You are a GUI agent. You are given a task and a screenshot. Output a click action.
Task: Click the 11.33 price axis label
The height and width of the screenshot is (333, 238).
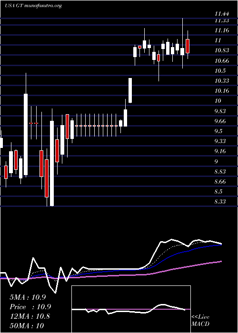click(221, 20)
